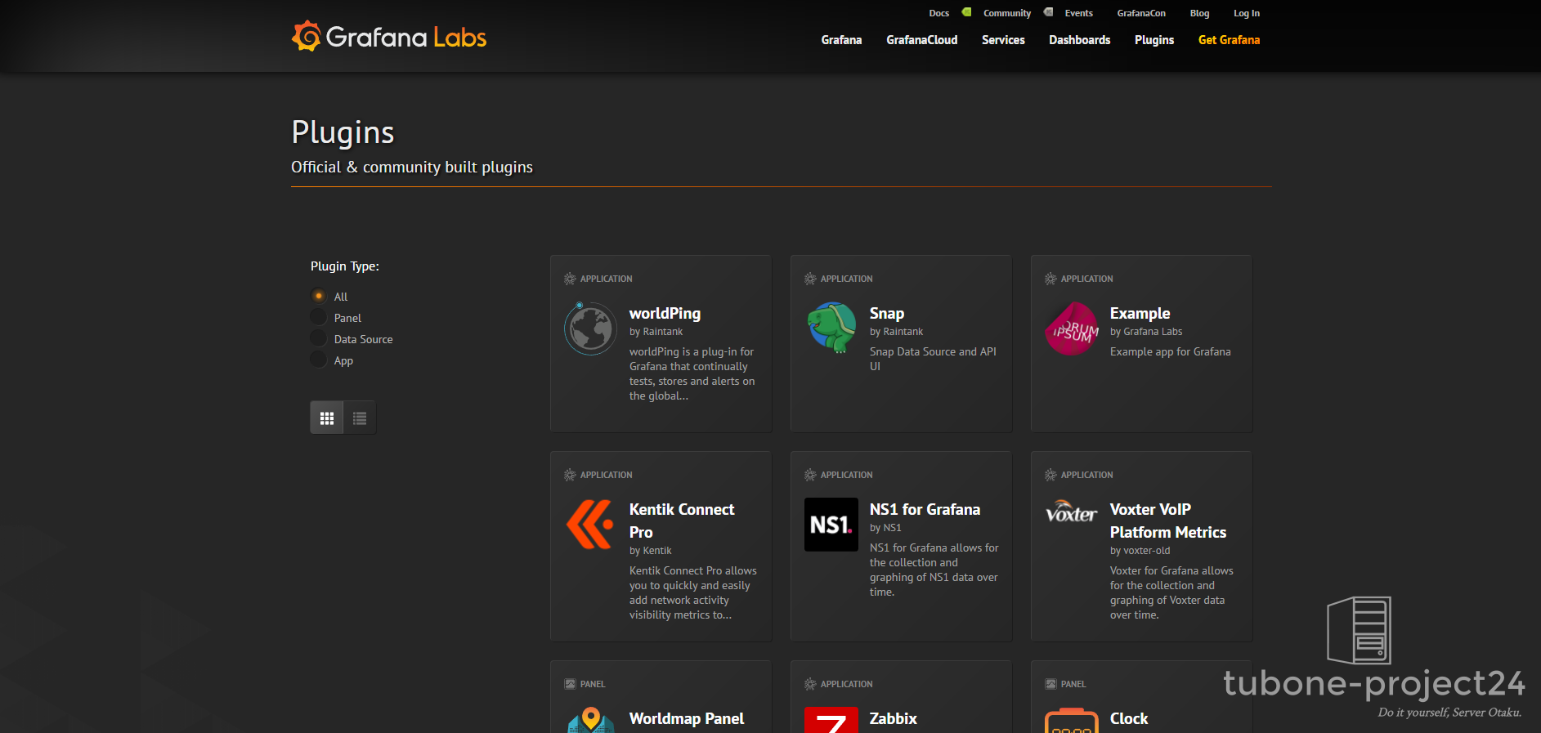Screen dimensions: 1541x733
Task: Select the All plugin type radio
Action: 319,296
